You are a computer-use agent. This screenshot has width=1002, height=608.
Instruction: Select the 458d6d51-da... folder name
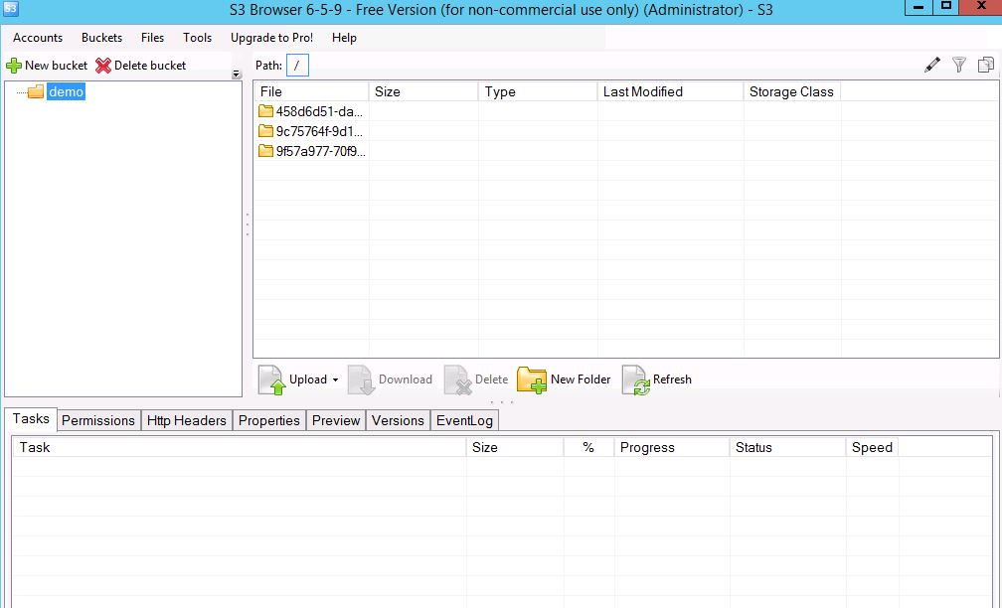(319, 111)
